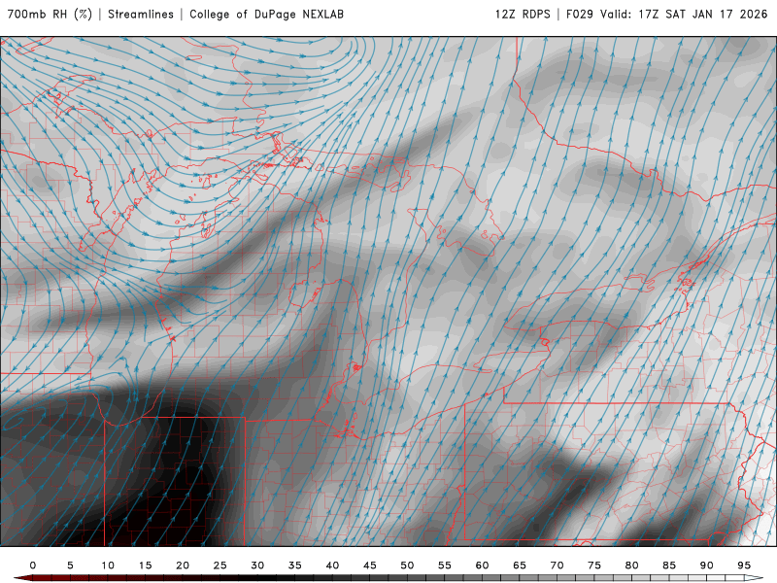
Task: Click the colorbar label "90"
Action: point(707,566)
